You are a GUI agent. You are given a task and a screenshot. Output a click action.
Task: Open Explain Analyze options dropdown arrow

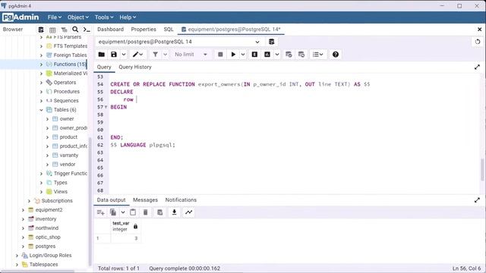277,55
